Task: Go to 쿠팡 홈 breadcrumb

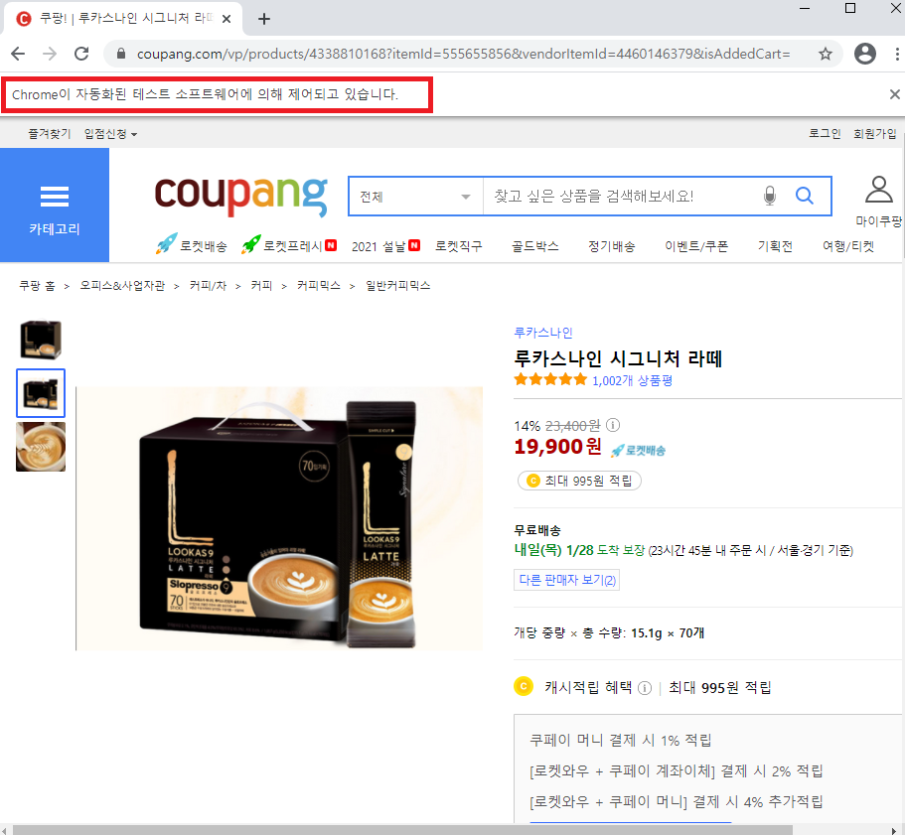Action: [37, 285]
